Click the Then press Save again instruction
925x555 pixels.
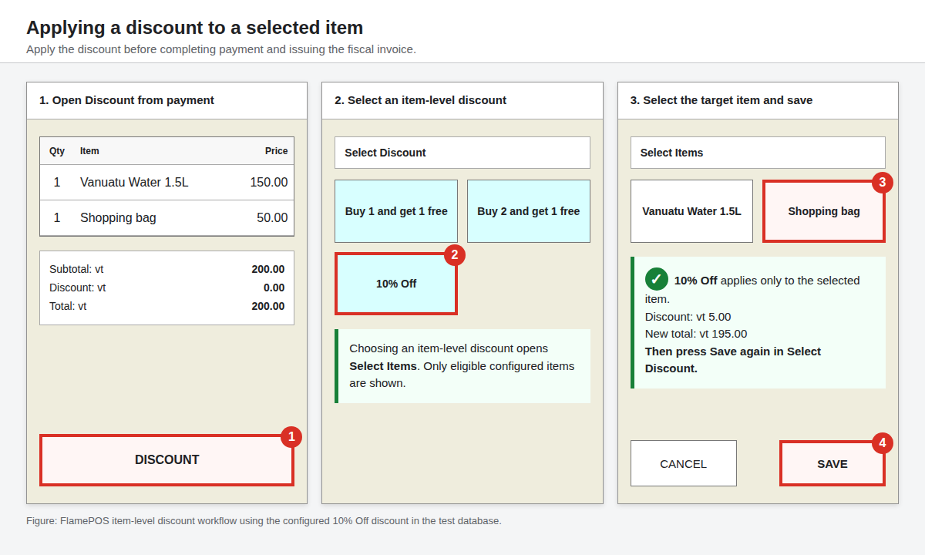733,360
